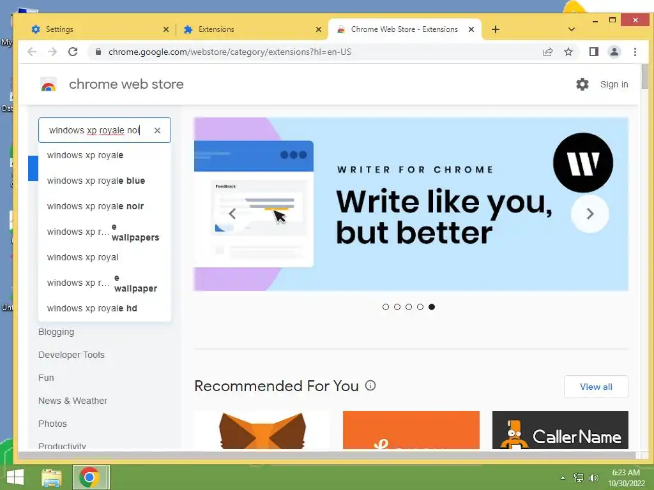Select the fifth carousel dot
The width and height of the screenshot is (654, 490).
[x=432, y=307]
